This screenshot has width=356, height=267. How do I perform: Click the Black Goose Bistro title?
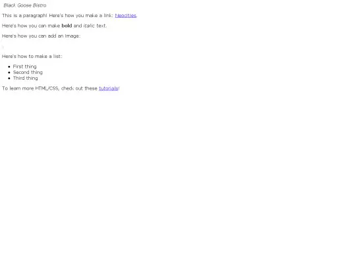[x=25, y=5]
